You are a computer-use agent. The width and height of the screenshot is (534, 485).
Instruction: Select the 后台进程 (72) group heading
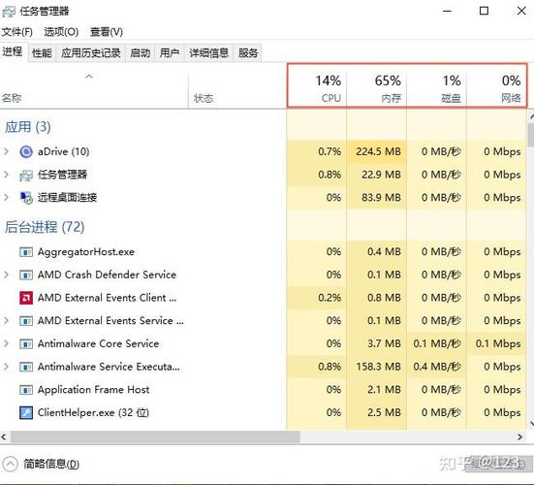pos(45,227)
